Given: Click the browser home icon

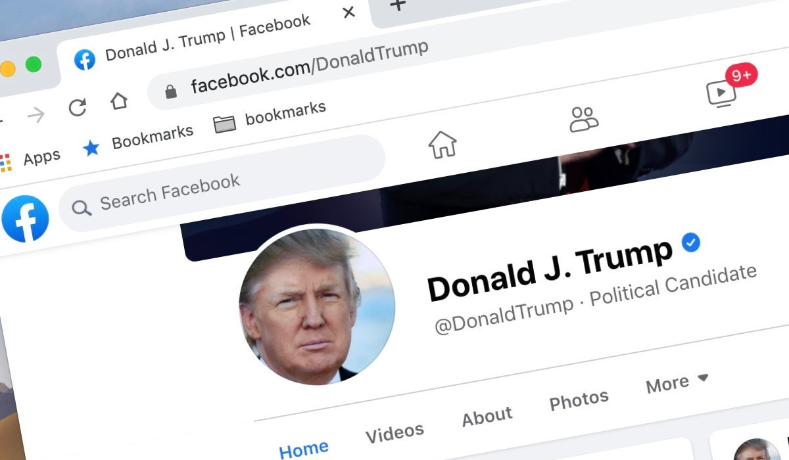Looking at the screenshot, I should (x=118, y=101).
